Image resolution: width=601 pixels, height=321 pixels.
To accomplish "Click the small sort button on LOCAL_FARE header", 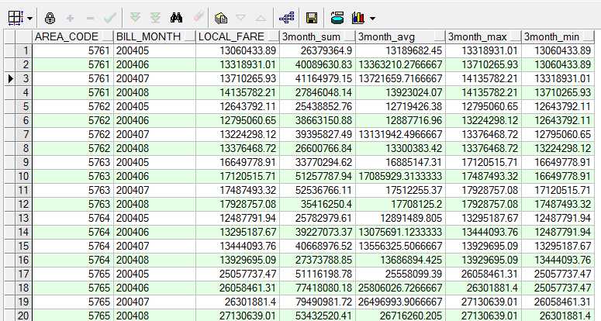I will click(274, 37).
